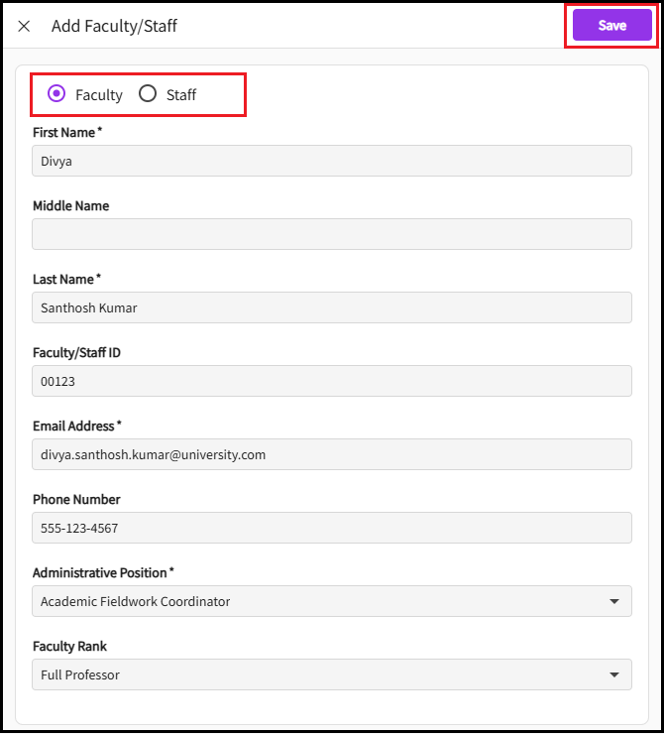Click the Save button

tap(611, 26)
